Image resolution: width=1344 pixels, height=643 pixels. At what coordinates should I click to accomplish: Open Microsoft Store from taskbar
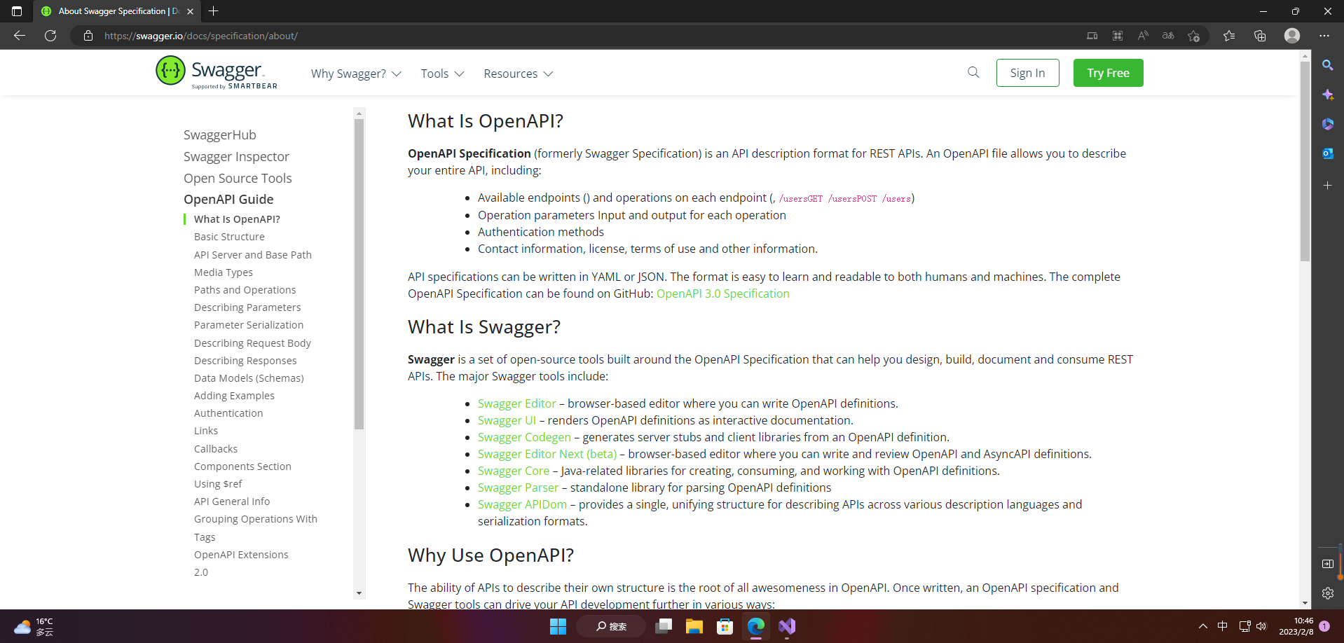click(x=725, y=626)
